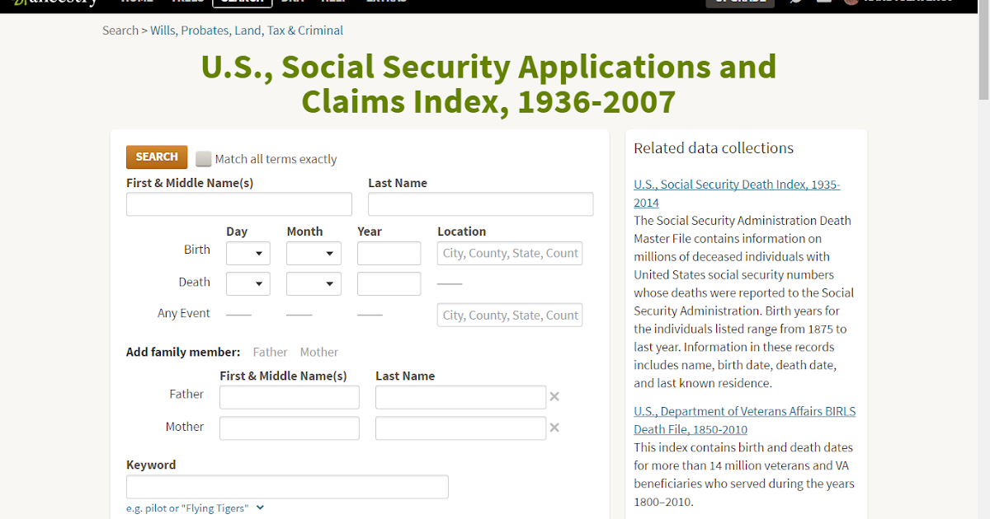The image size is (990, 519).
Task: Click the Keyword input field
Action: pyautogui.click(x=287, y=487)
